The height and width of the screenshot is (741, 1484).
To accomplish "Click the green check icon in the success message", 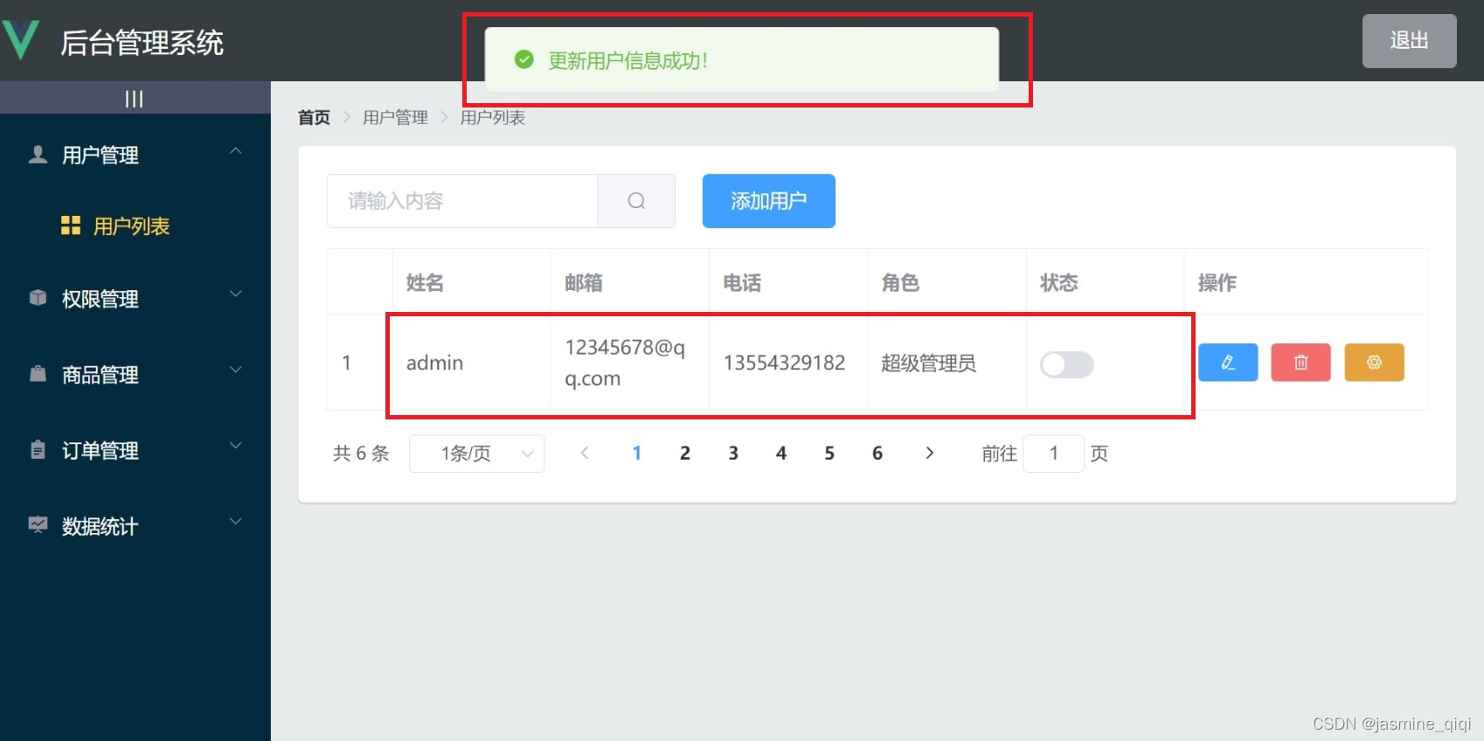I will coord(524,59).
